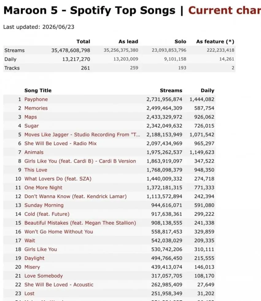
Task: Open Girls Like You Cardi B Version
Action: coord(80,161)
